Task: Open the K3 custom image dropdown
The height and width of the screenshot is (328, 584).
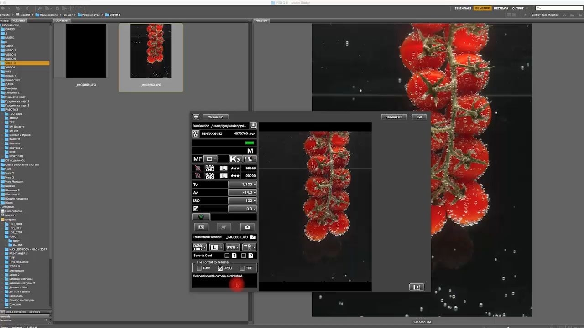Action: tap(235, 159)
